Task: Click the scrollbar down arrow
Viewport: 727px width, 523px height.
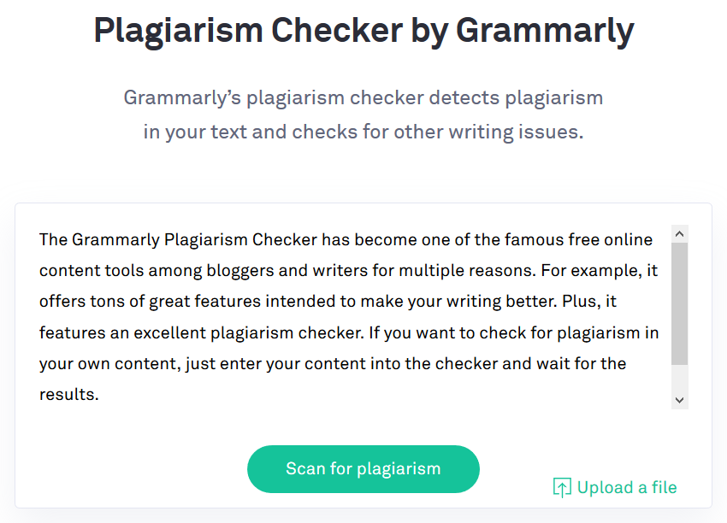Action: [x=679, y=398]
